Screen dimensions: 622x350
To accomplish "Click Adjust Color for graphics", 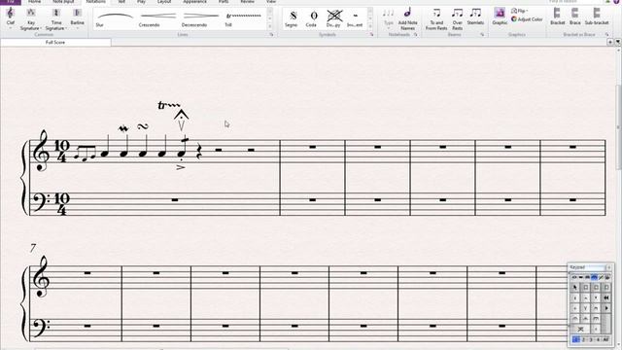I will click(527, 19).
